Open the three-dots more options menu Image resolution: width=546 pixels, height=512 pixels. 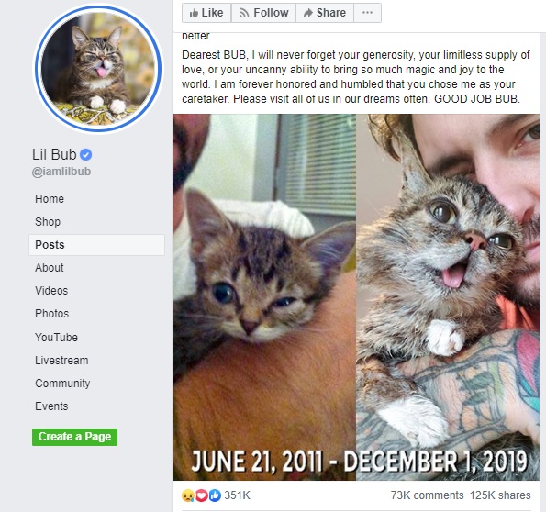(367, 13)
